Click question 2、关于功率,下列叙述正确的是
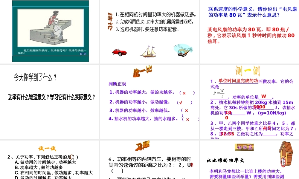Image resolution: width=299 pixels, height=179 pixels. pyautogui.click(x=43, y=157)
